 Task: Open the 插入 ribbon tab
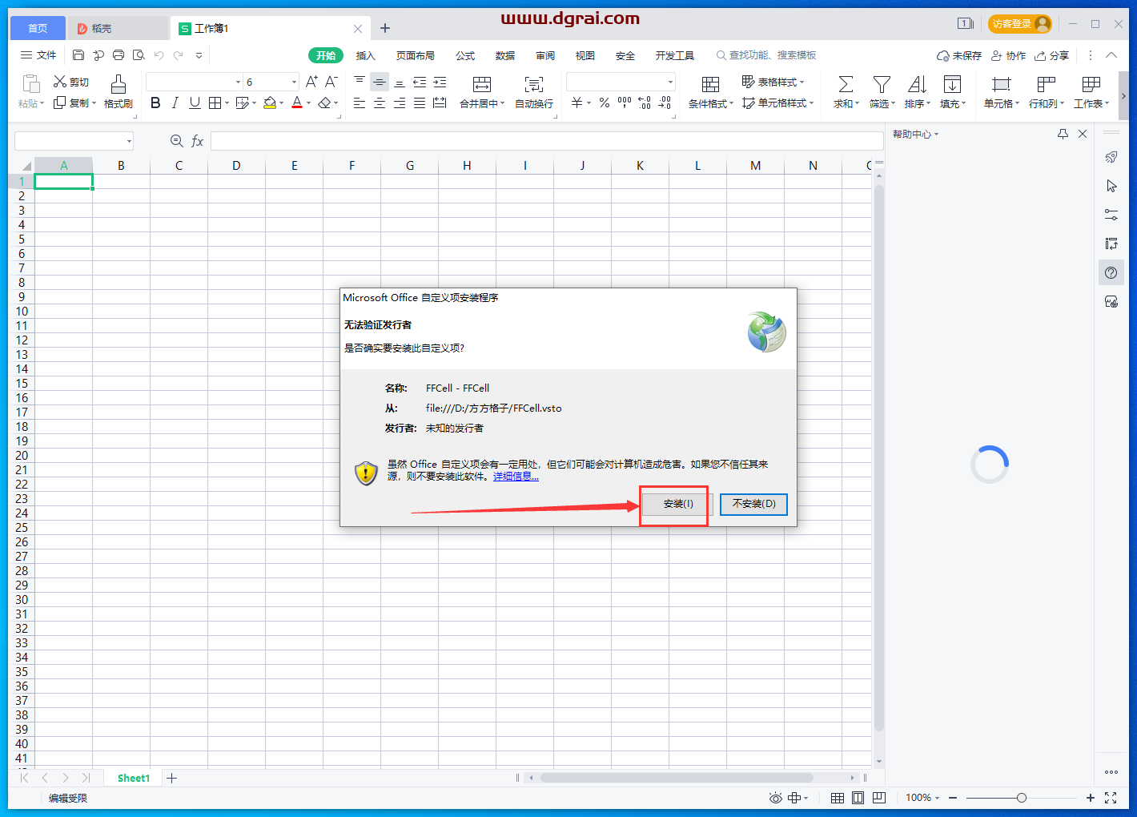coord(366,55)
